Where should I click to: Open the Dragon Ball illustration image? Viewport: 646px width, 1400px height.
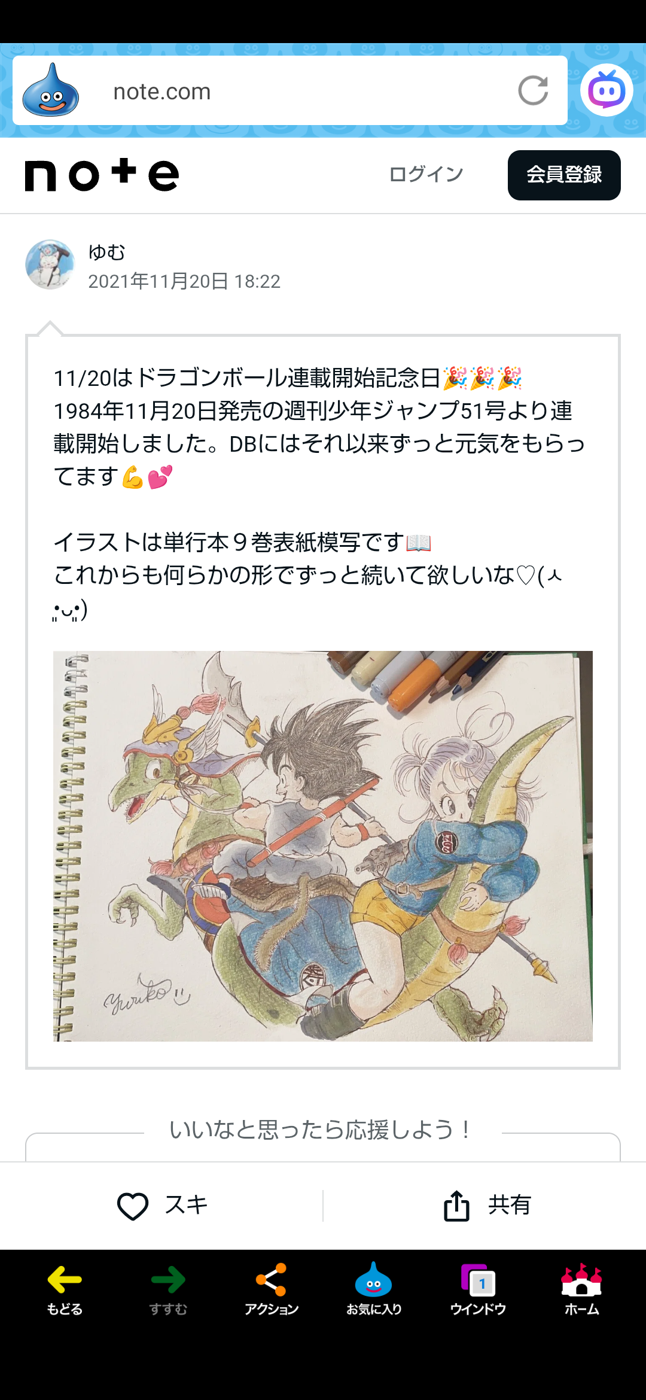pyautogui.click(x=323, y=846)
